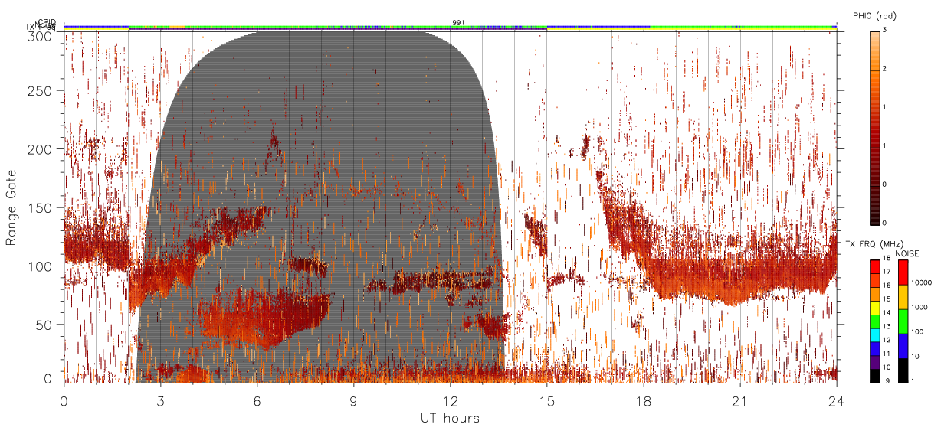Click the x-axis tick label 6
Image resolution: width=941 pixels, height=434 pixels.
click(x=257, y=401)
